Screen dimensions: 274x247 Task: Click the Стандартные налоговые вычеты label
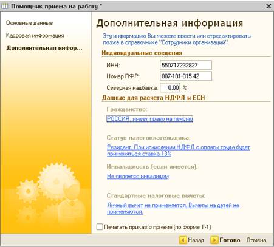point(156,196)
